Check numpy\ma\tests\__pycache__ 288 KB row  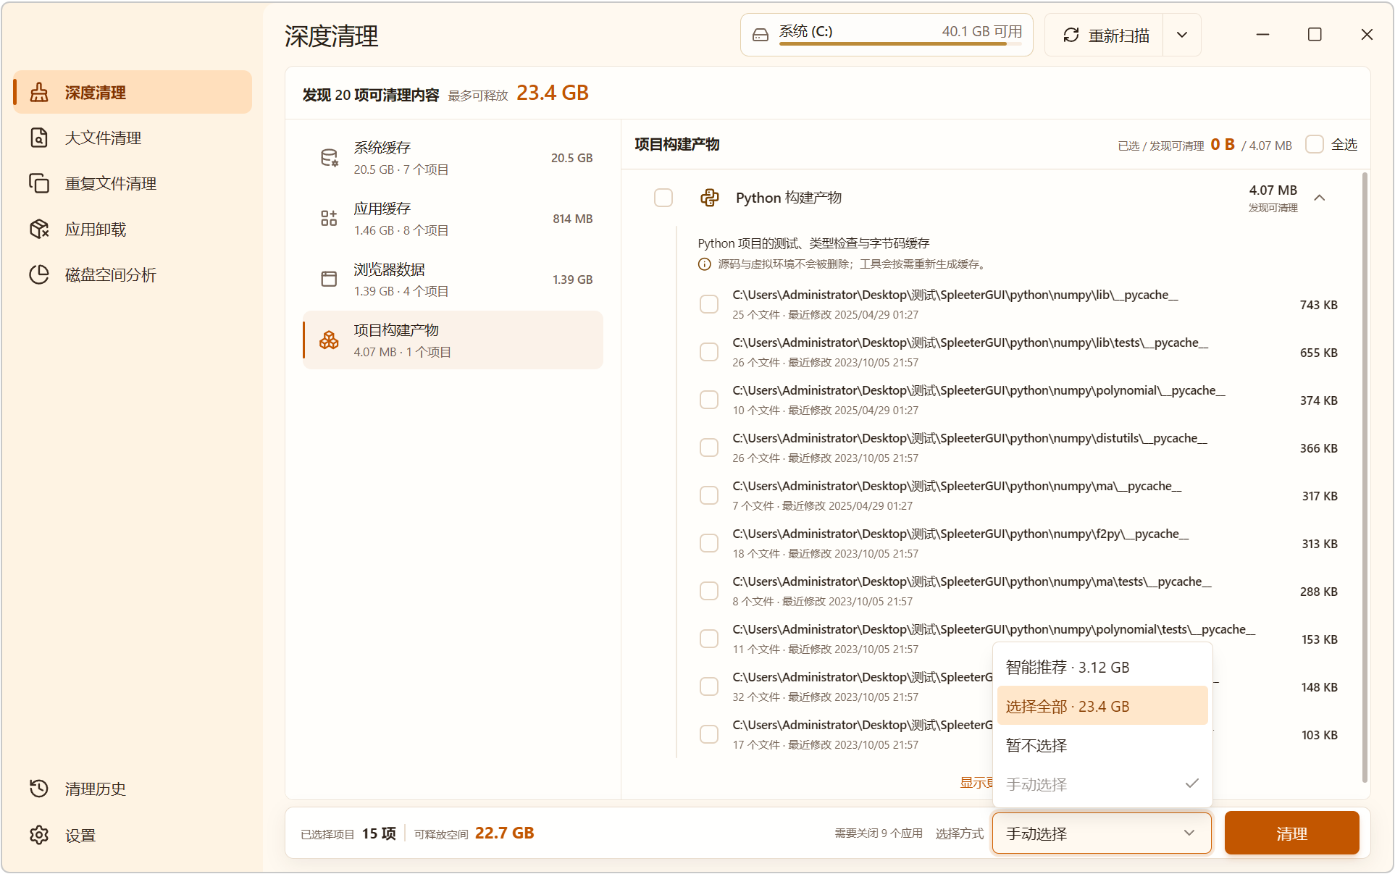tap(709, 591)
